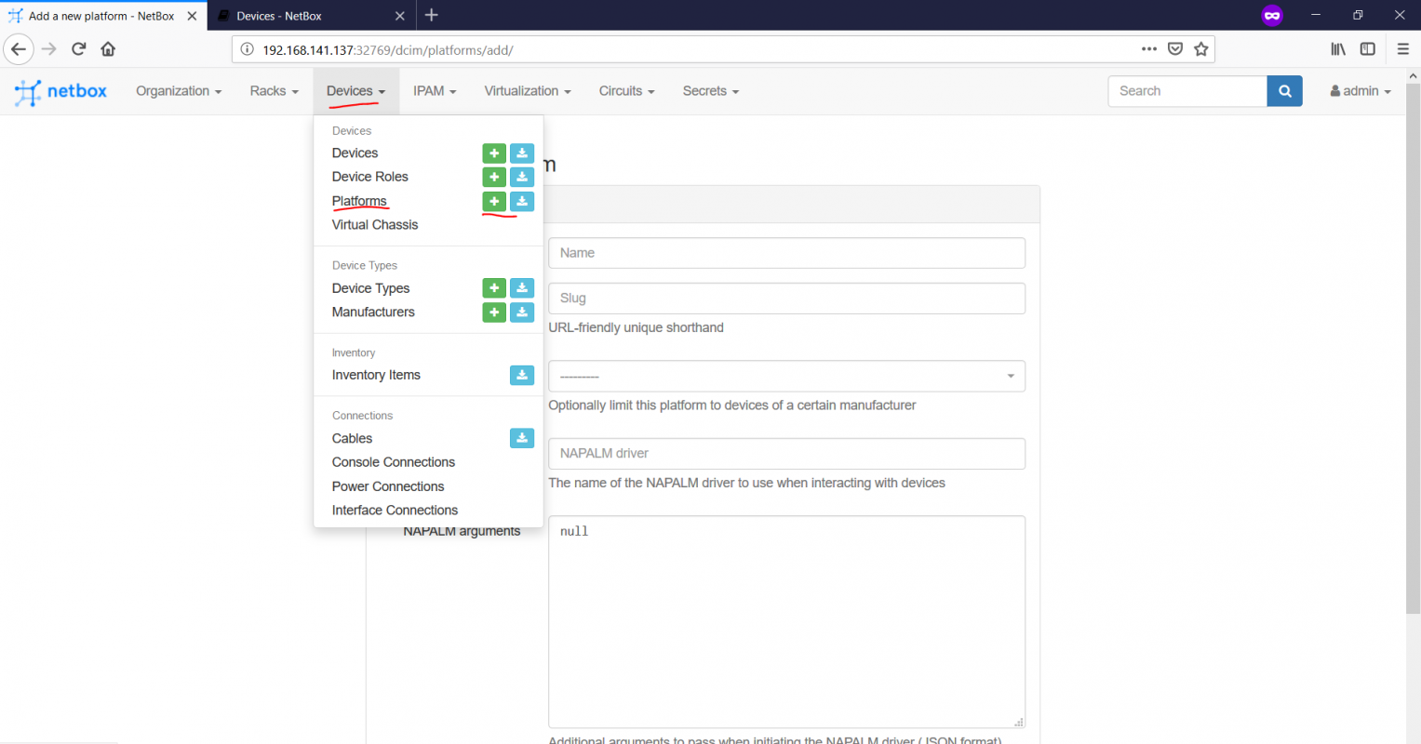Image resolution: width=1421 pixels, height=744 pixels.
Task: Click the green plus icon beside Devices
Action: [494, 153]
